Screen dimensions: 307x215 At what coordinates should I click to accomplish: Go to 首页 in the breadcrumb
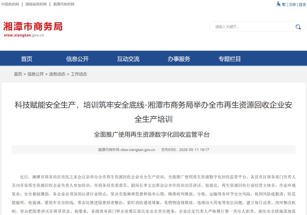point(18,74)
